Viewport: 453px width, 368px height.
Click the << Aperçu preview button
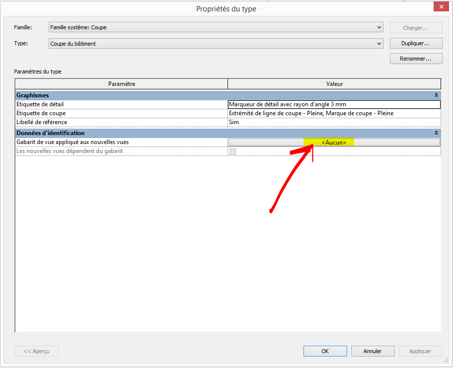(37, 351)
